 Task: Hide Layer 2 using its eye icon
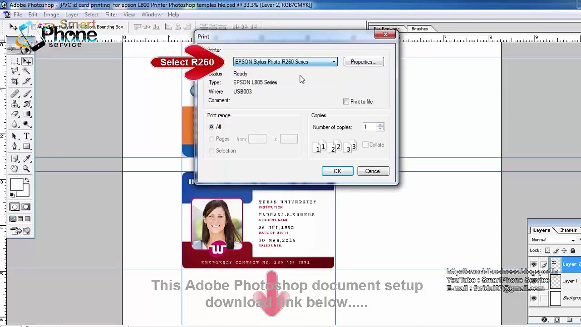[534, 264]
